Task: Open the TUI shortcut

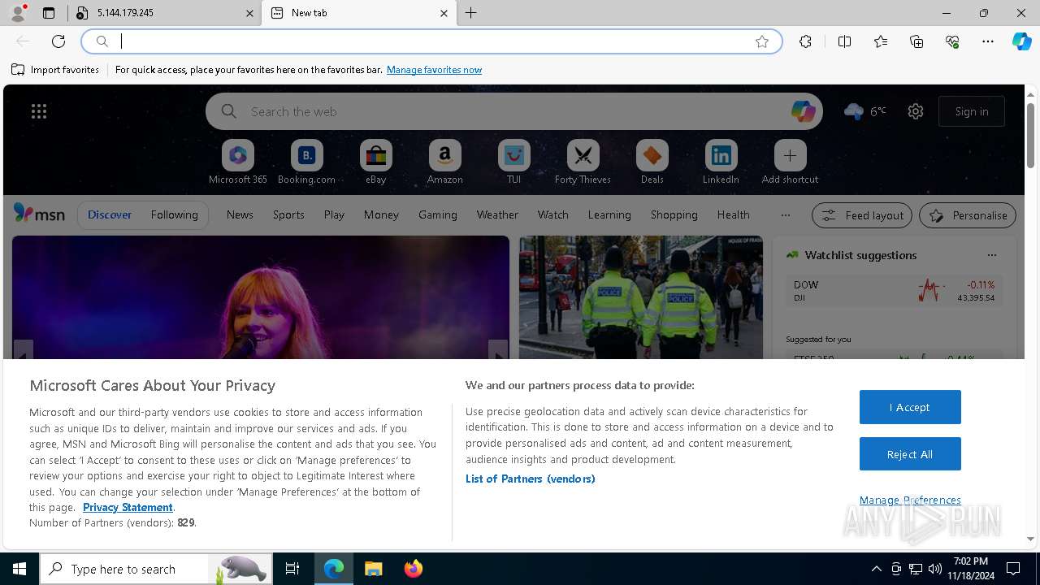Action: point(514,162)
